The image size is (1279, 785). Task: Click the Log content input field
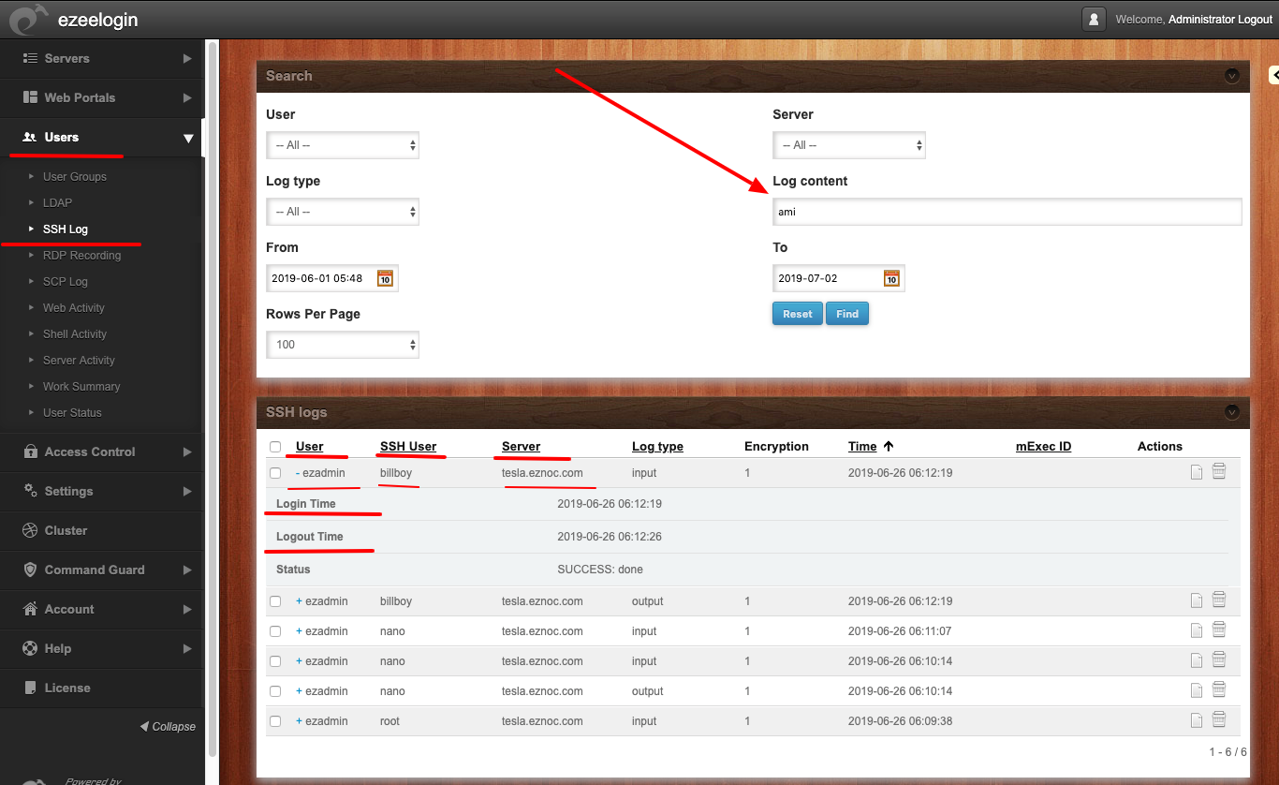tap(1007, 212)
